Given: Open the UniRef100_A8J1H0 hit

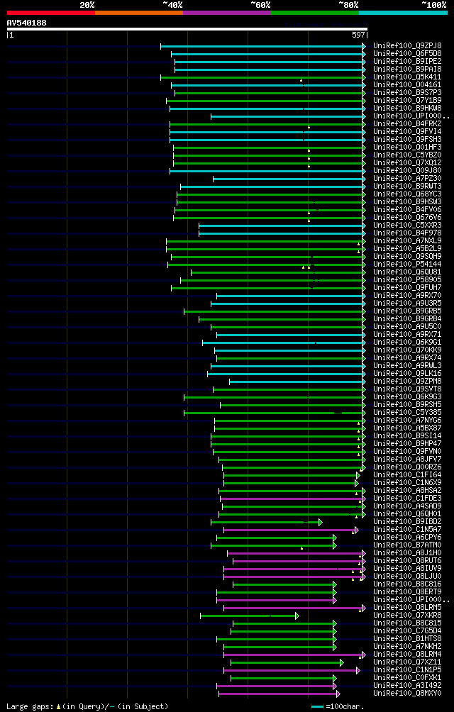Looking at the screenshot, I should pos(407,552).
